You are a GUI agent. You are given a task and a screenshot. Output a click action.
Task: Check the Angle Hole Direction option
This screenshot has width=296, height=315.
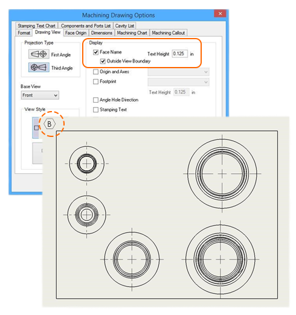[95, 100]
